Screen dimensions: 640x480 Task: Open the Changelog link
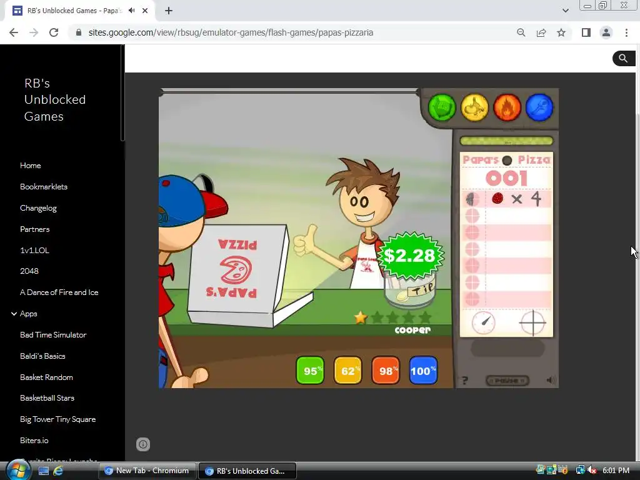click(x=38, y=207)
